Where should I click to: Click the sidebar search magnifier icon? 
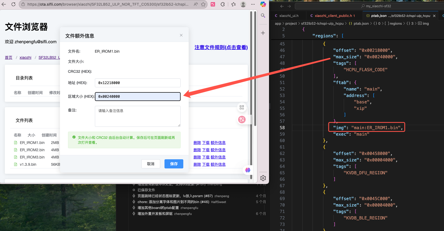point(263,16)
